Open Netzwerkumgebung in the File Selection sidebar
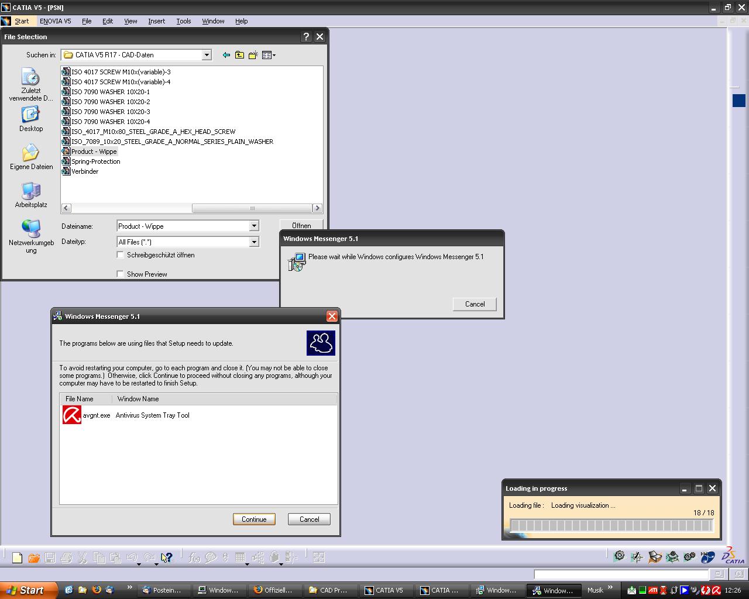Screen dimensions: 749x599 coord(31,236)
